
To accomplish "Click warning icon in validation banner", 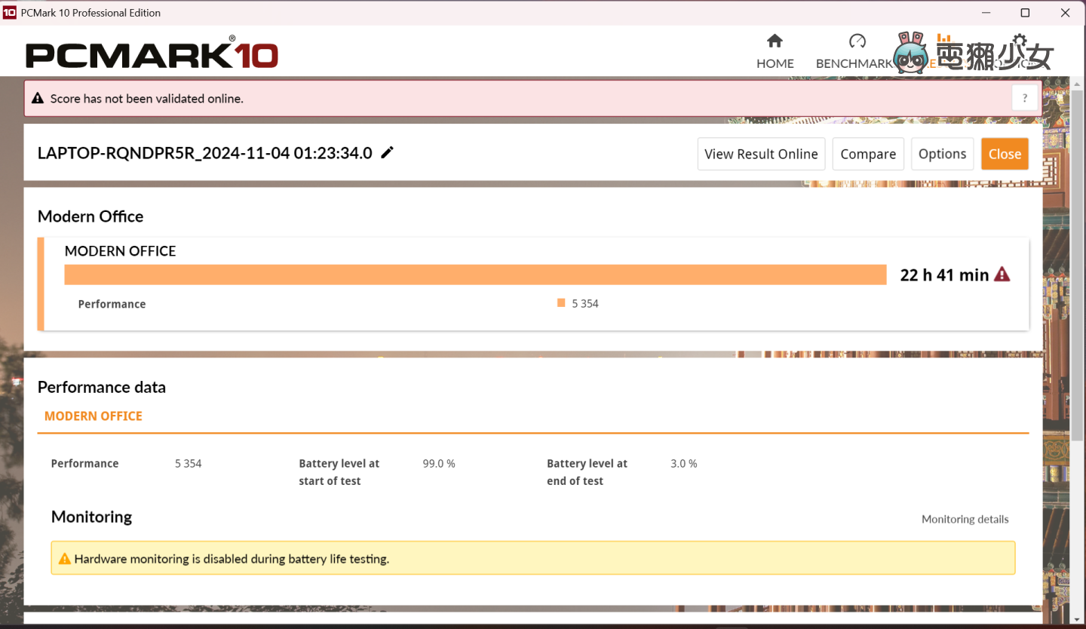I will pos(37,99).
